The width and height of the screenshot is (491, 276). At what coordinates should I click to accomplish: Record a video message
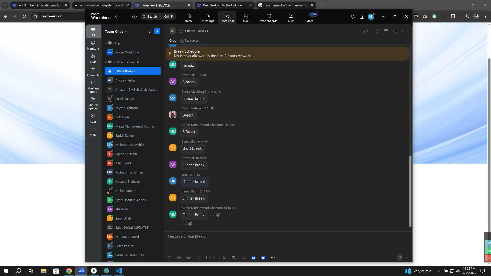coord(234,258)
